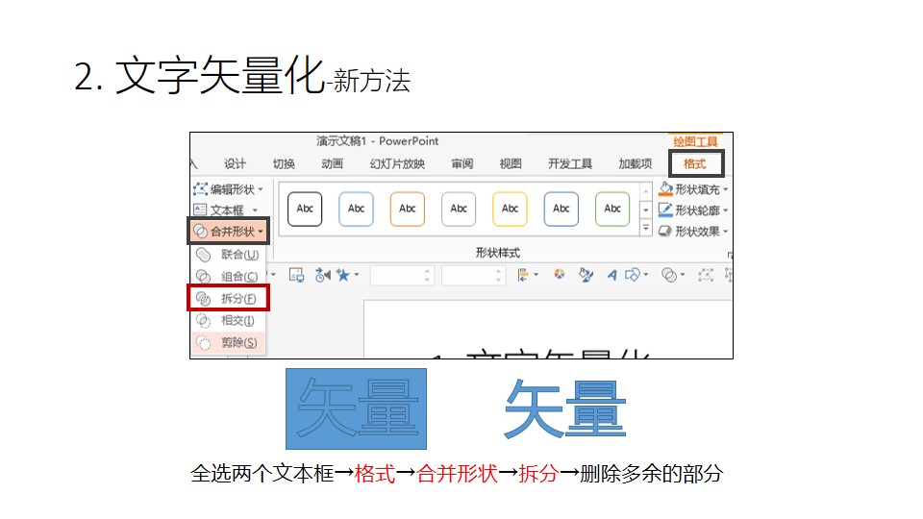Select the green outline Abc shape style

(x=612, y=209)
